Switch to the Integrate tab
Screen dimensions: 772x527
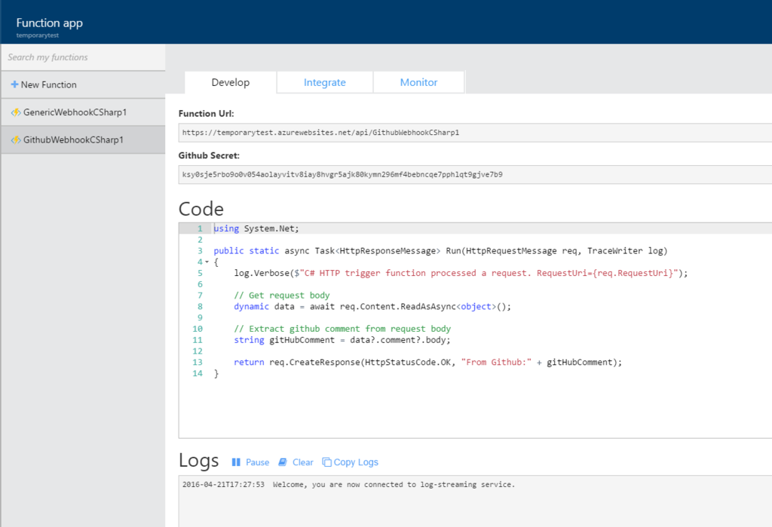coord(324,82)
